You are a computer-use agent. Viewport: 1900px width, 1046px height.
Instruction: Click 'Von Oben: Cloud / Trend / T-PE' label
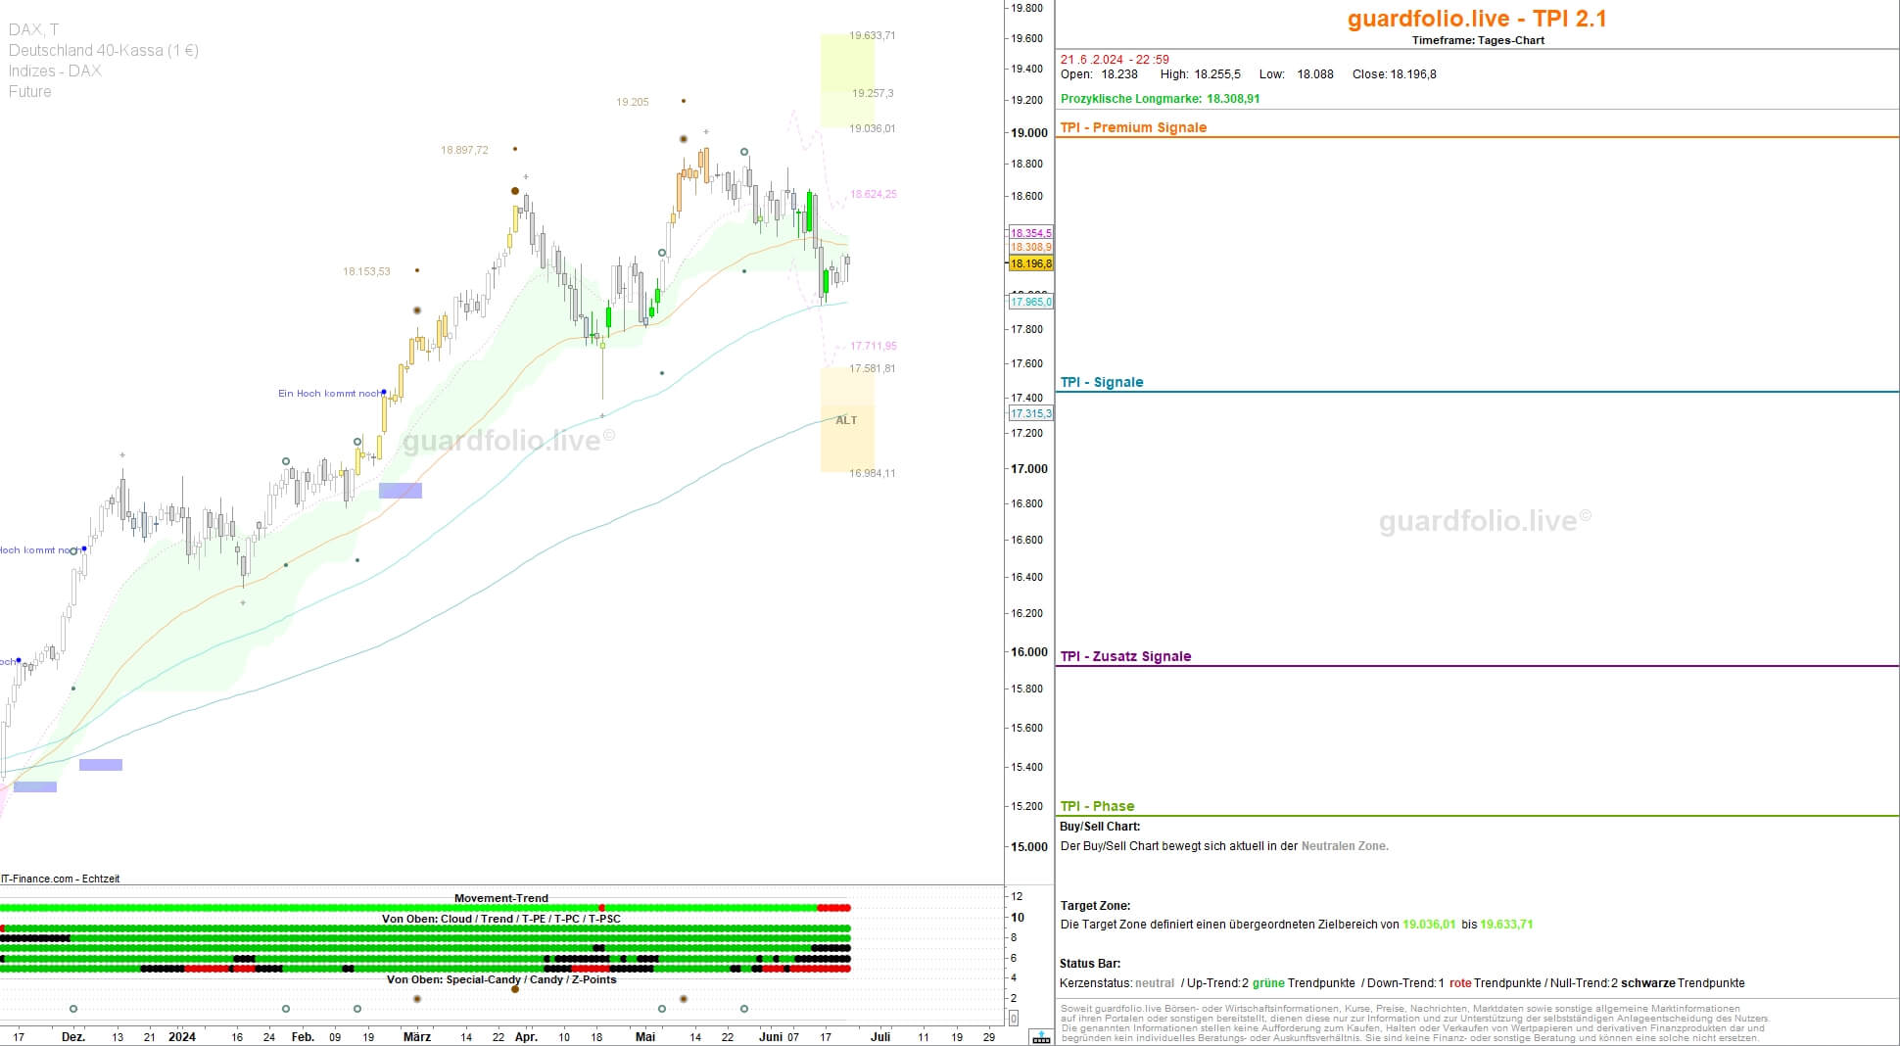501,919
